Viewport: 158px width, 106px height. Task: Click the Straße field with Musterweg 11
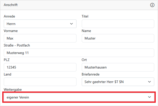(79, 53)
